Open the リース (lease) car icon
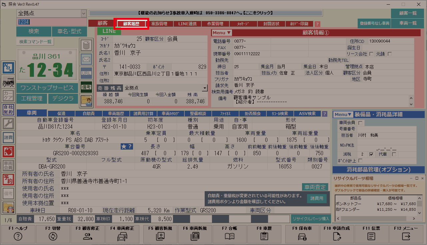Viewport: 427px width, 245px height. 8,82
